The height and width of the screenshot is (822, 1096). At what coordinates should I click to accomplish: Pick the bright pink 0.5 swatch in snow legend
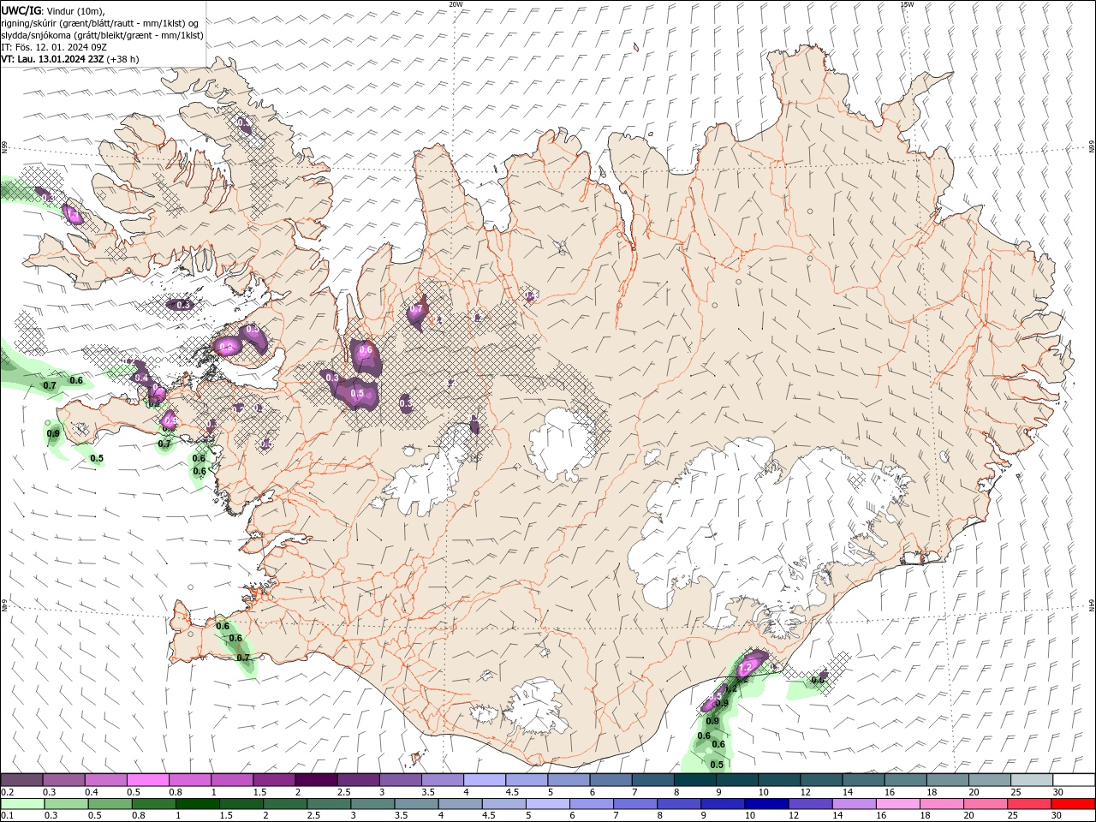click(147, 780)
